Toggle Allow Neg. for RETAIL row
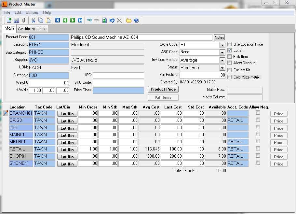 coord(258,149)
